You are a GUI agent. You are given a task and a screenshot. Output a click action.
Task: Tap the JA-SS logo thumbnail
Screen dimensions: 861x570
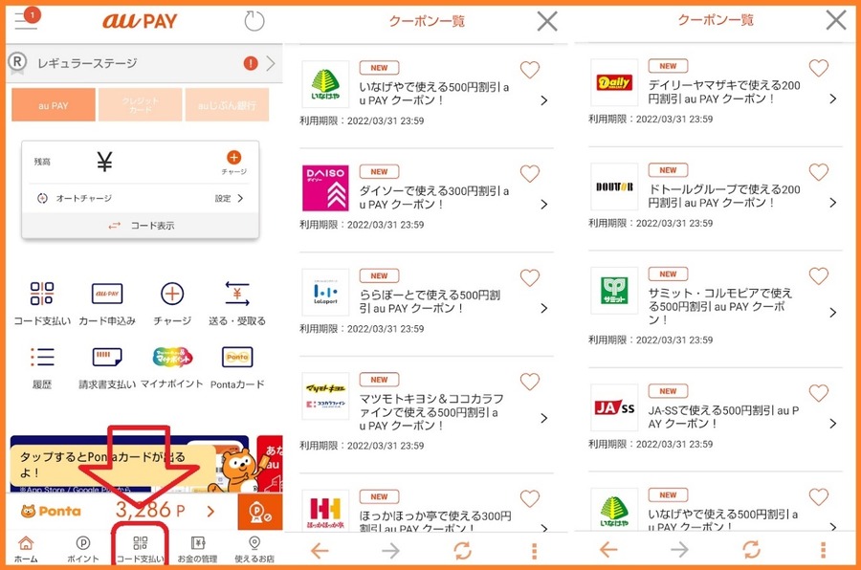click(614, 407)
